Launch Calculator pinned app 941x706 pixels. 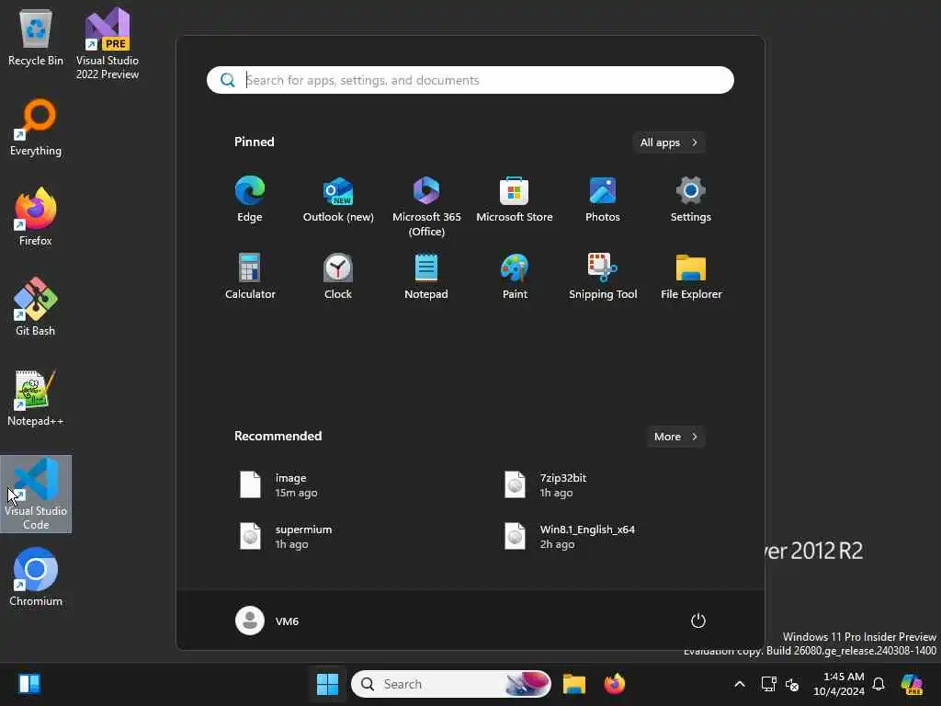tap(250, 277)
